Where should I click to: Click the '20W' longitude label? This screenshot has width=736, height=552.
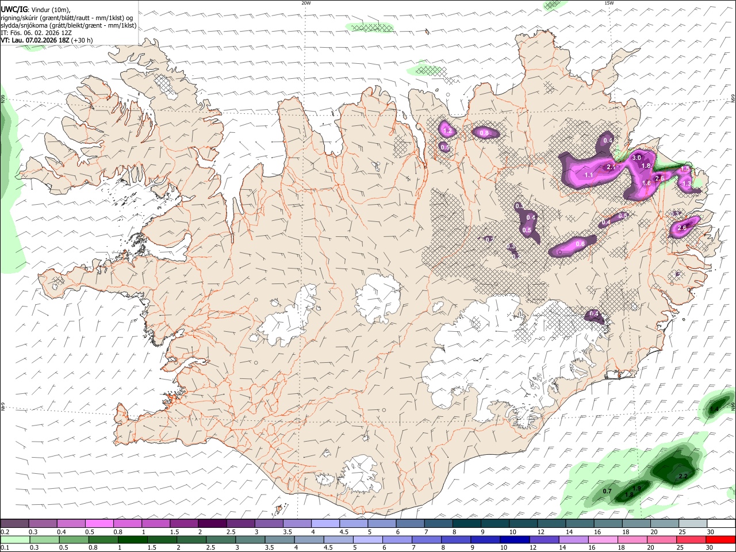click(x=306, y=3)
